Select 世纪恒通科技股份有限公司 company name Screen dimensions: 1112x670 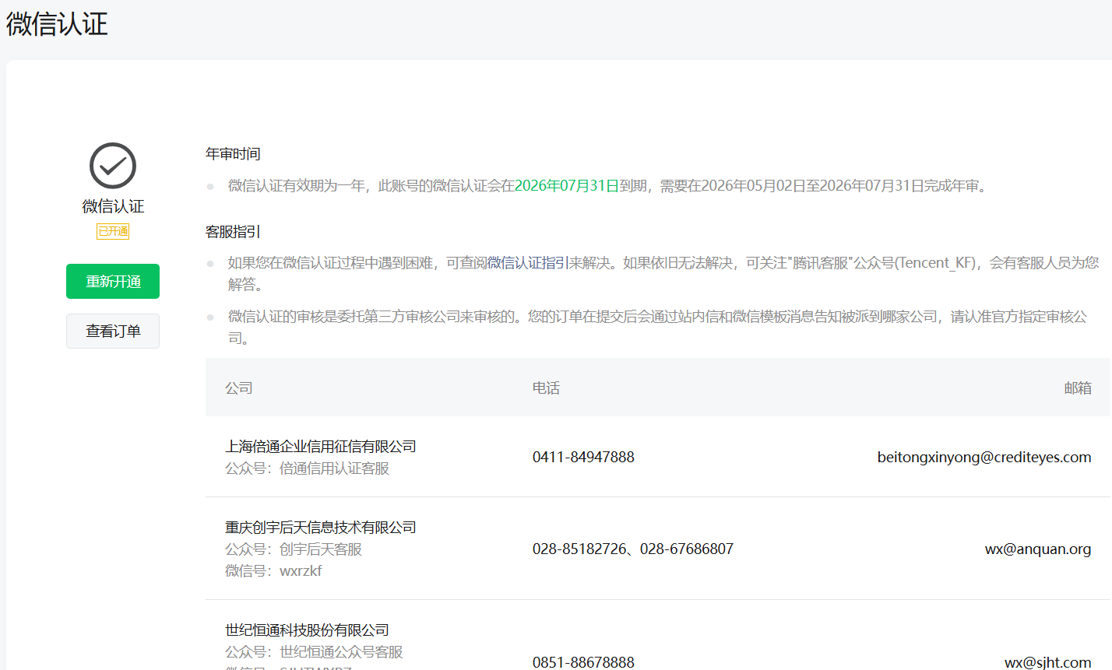[307, 630]
